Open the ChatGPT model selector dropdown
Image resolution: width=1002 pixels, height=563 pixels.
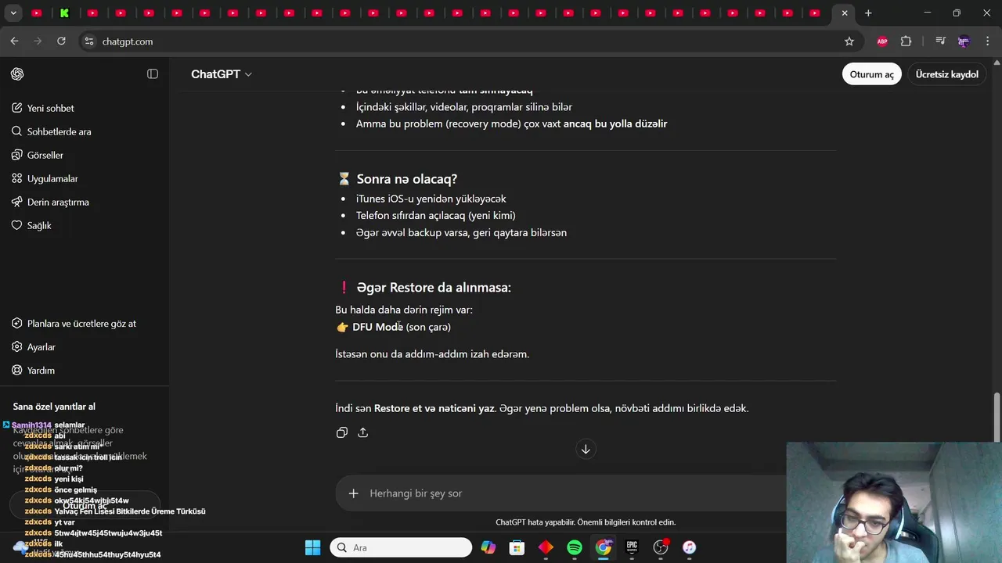coord(222,74)
